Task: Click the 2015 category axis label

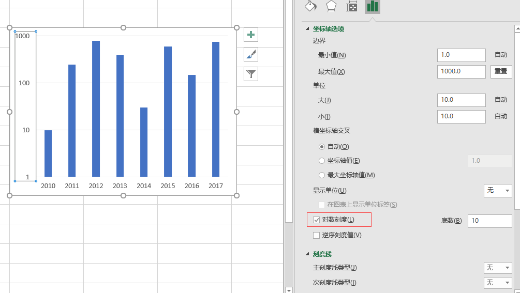Action: pos(168,186)
